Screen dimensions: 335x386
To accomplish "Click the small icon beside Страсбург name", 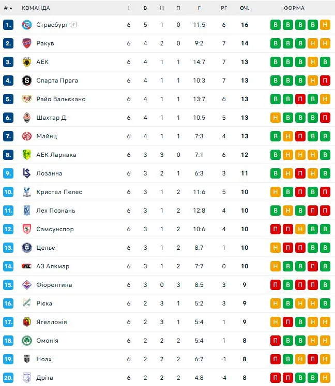I will (73, 25).
